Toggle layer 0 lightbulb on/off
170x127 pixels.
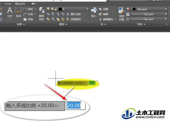[48, 9]
